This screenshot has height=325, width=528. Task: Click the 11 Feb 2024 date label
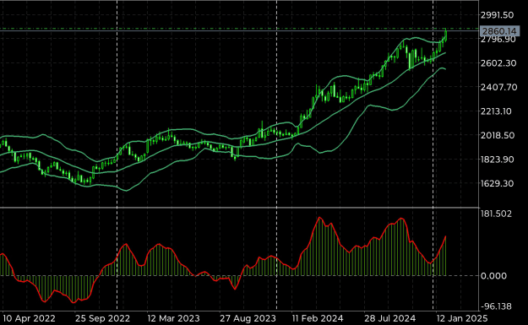point(317,318)
